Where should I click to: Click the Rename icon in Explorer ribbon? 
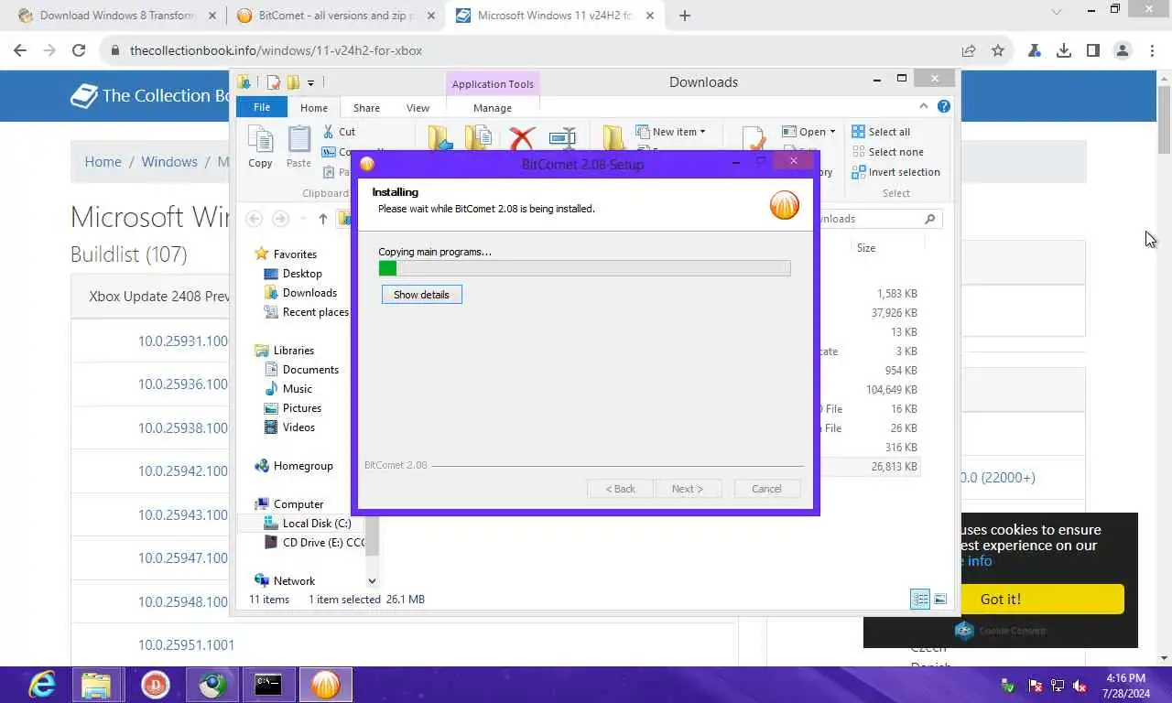[x=562, y=138]
